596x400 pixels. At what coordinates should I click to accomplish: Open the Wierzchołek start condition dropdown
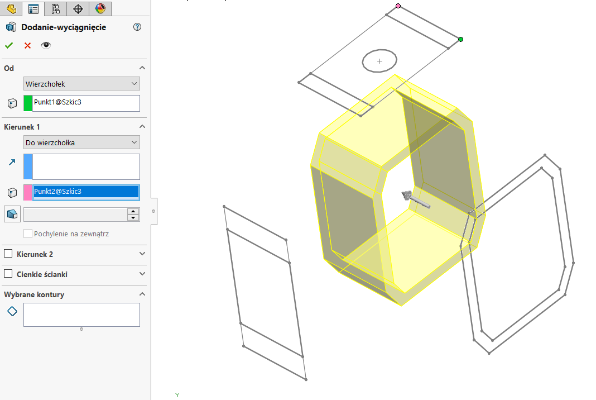point(81,84)
